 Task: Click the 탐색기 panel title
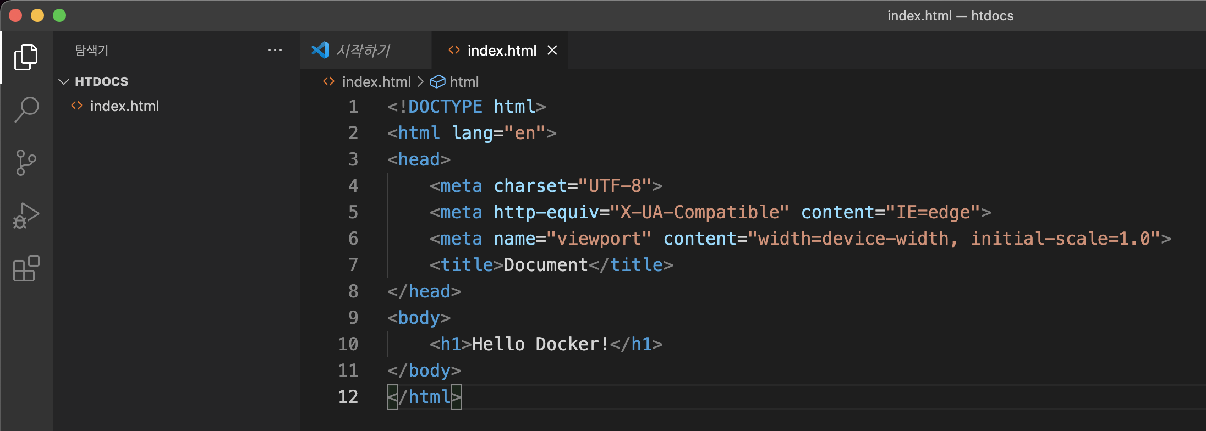[x=92, y=50]
